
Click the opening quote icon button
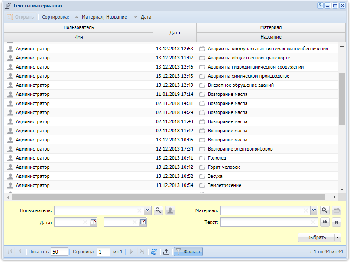(325, 222)
